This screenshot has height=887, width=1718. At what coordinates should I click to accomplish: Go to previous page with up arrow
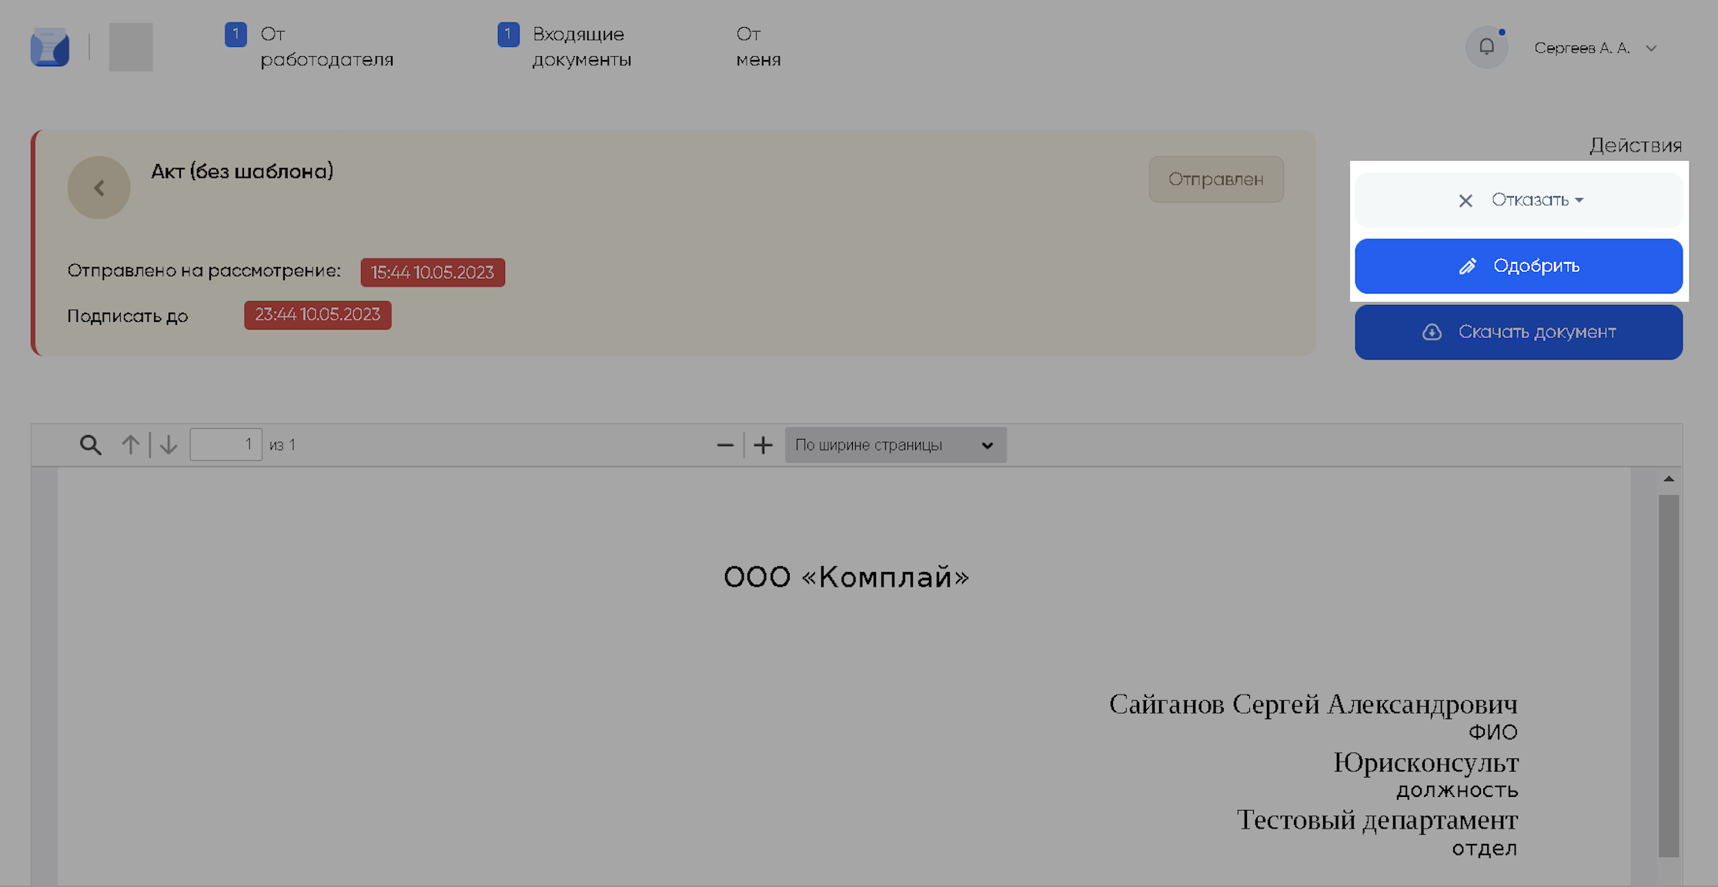(130, 445)
